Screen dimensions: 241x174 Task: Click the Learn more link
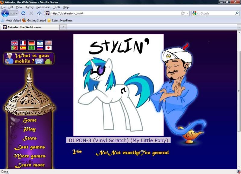point(30,165)
